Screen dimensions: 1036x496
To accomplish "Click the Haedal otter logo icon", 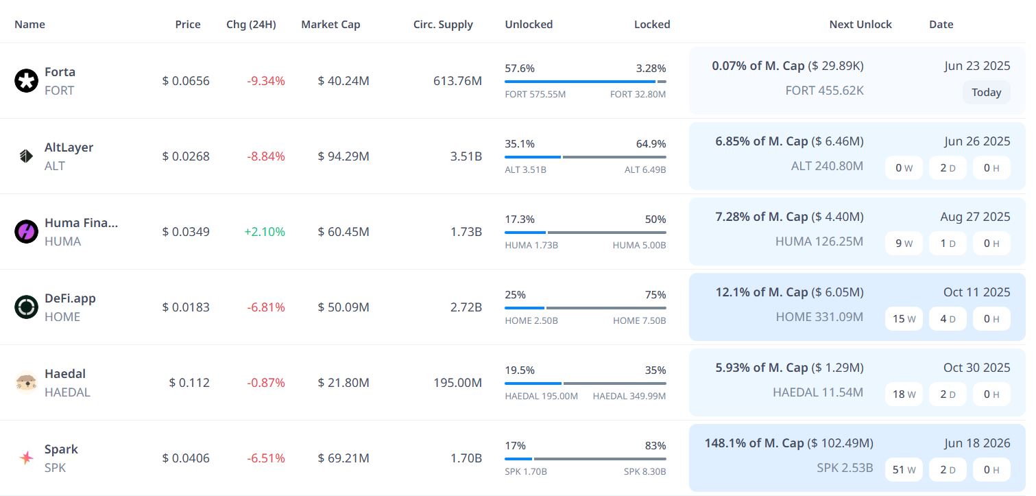I will click(26, 383).
